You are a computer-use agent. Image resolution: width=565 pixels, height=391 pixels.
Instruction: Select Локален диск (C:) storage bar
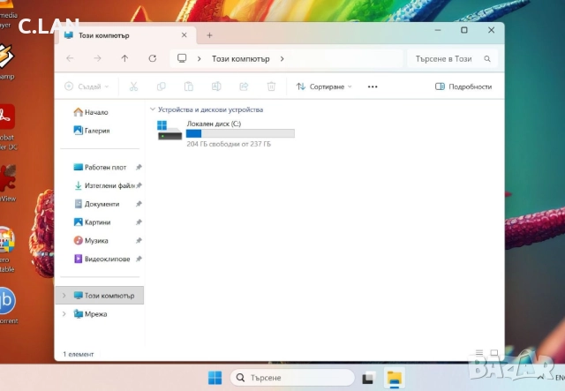[x=240, y=133]
